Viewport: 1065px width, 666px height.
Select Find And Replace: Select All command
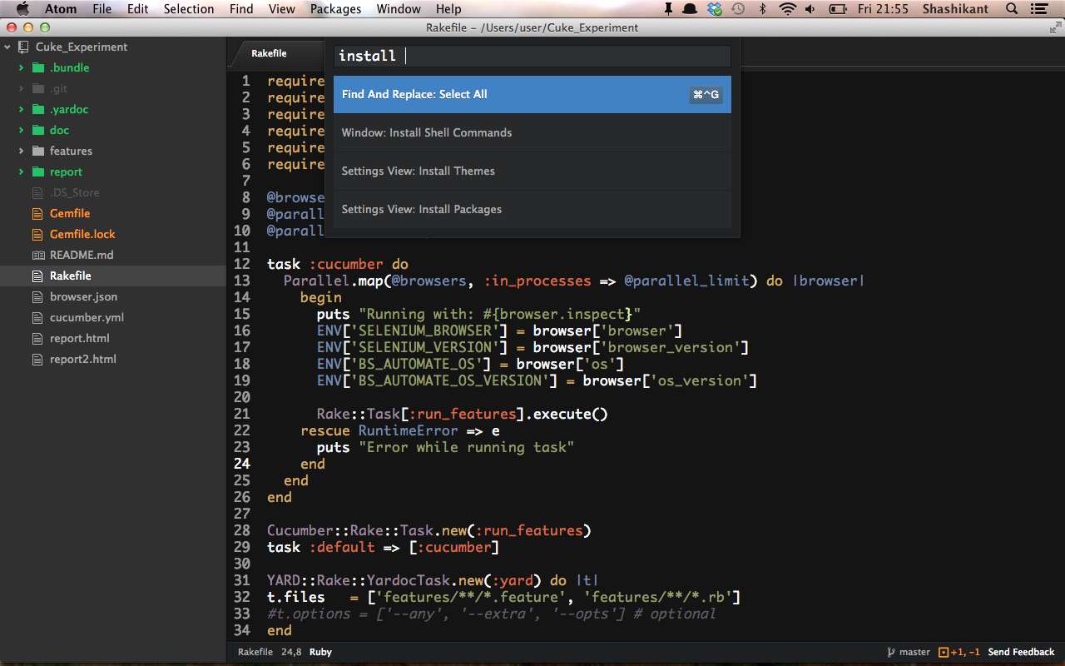click(532, 94)
